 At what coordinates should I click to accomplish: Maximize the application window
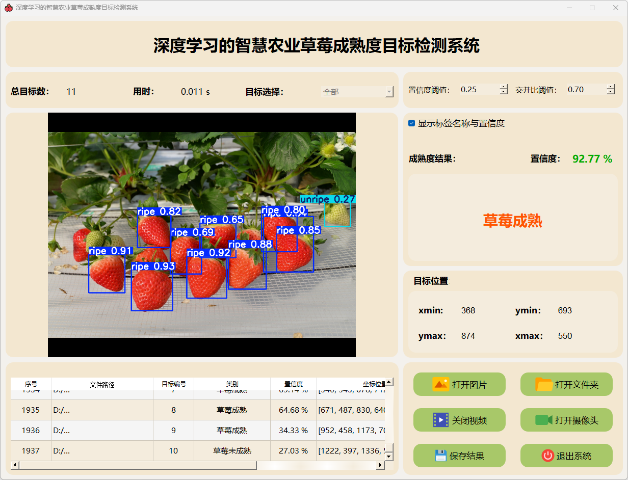point(592,8)
